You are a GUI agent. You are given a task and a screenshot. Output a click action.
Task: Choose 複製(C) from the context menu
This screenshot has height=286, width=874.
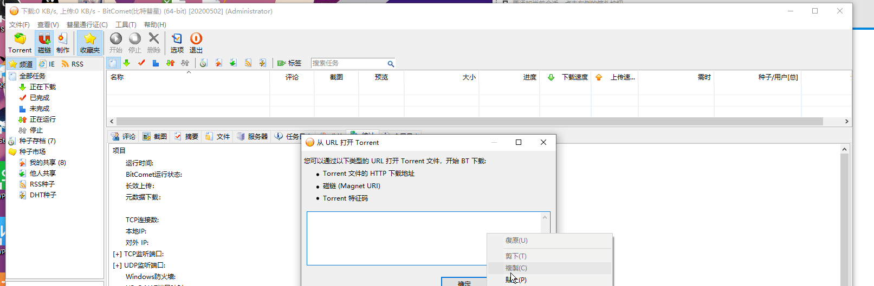pyautogui.click(x=549, y=268)
